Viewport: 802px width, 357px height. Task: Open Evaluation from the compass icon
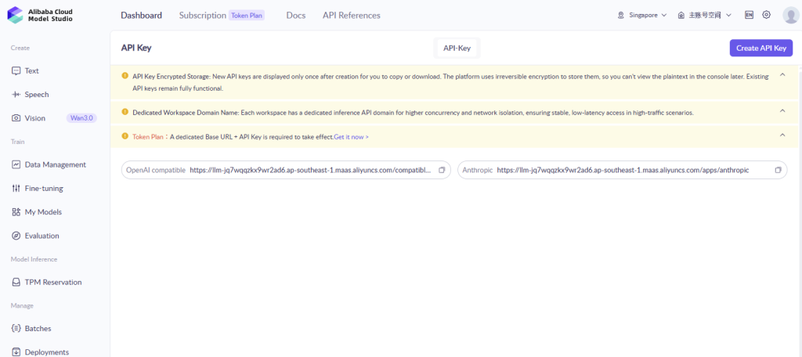pyautogui.click(x=16, y=236)
